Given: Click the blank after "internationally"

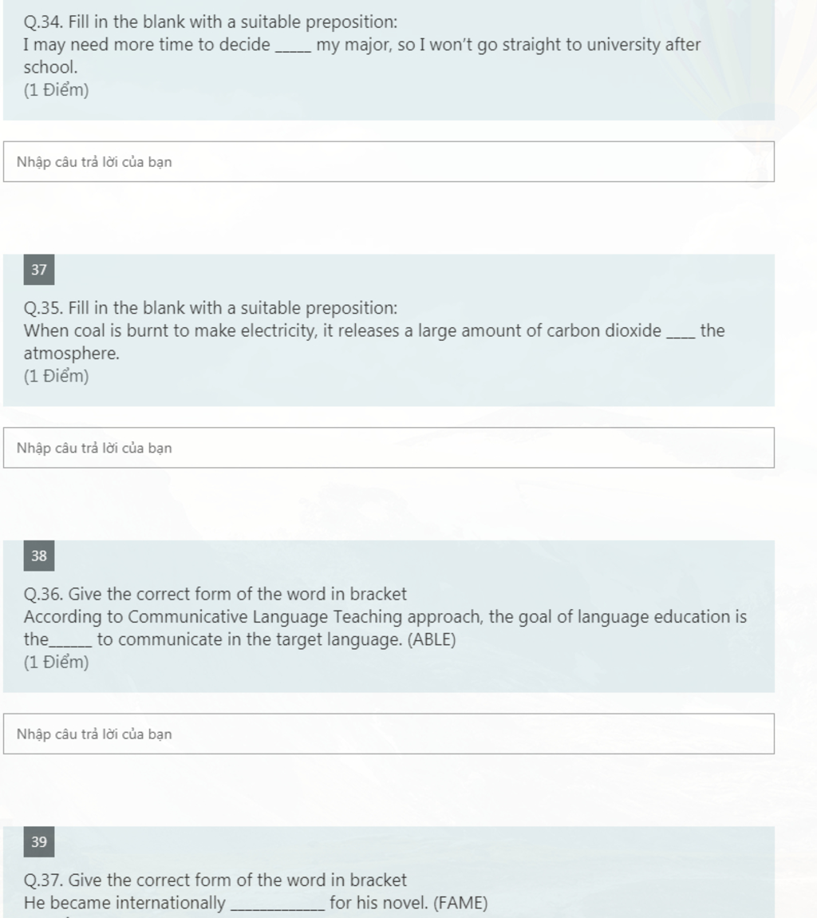Looking at the screenshot, I should [278, 904].
